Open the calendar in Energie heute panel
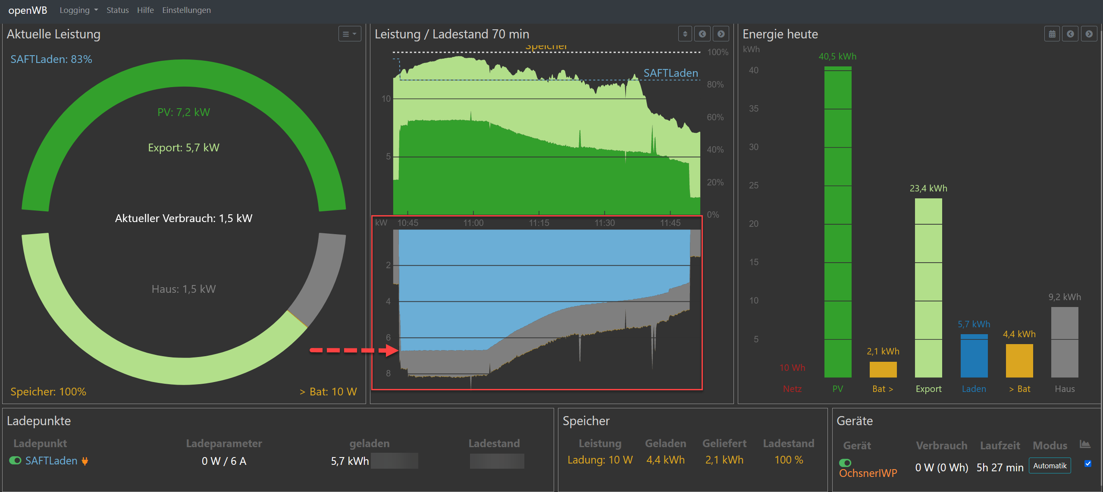 tap(1052, 34)
